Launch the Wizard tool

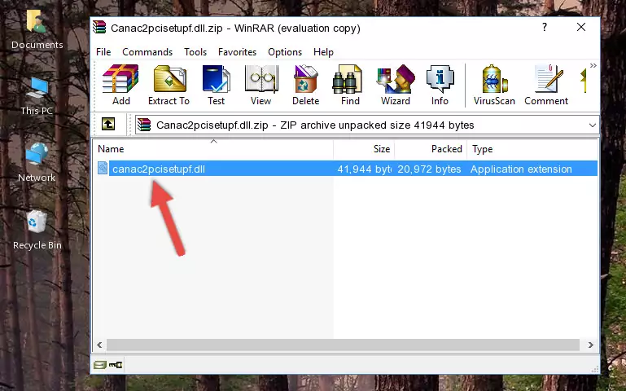click(x=396, y=85)
